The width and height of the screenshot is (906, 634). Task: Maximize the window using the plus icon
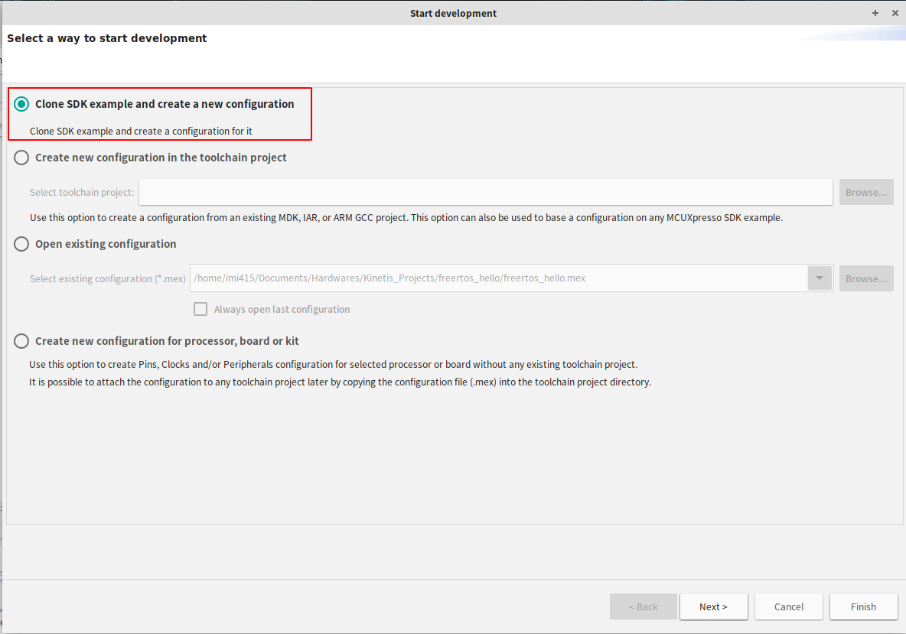point(875,13)
